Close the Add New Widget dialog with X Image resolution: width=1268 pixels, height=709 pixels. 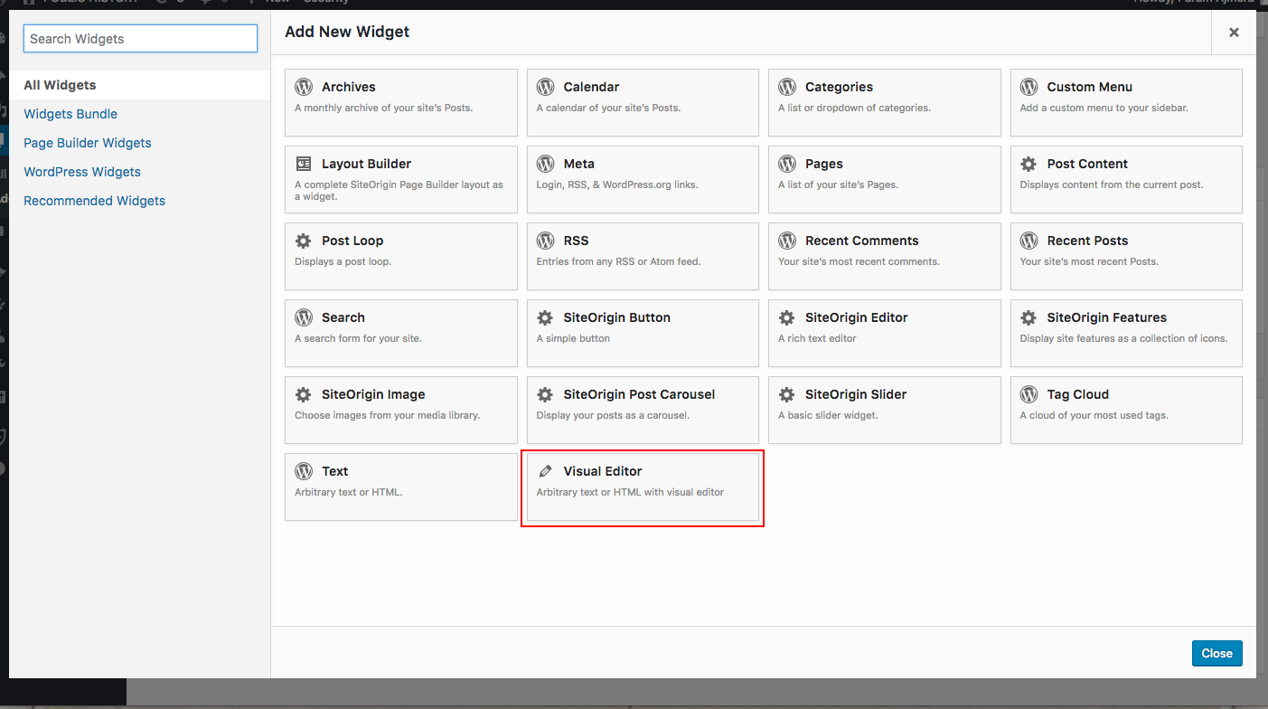[1234, 33]
